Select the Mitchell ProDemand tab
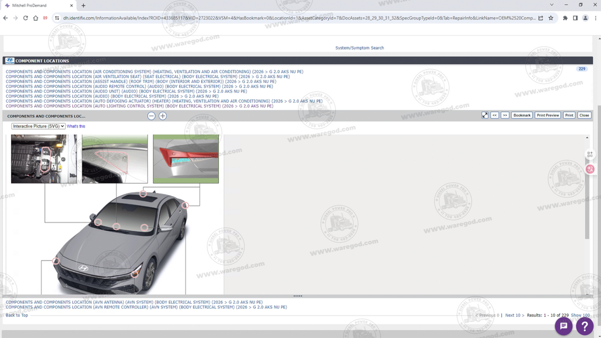This screenshot has width=601, height=338. [x=39, y=5]
